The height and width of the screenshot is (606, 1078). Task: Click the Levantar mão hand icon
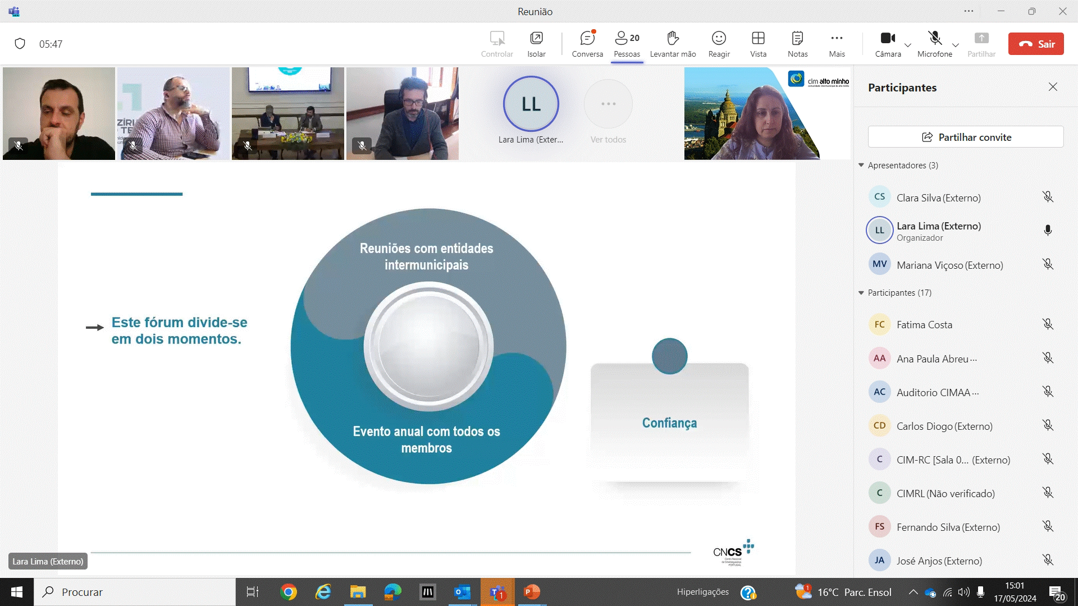click(x=673, y=38)
